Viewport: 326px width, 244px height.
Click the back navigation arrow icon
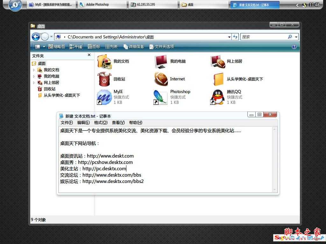point(36,37)
